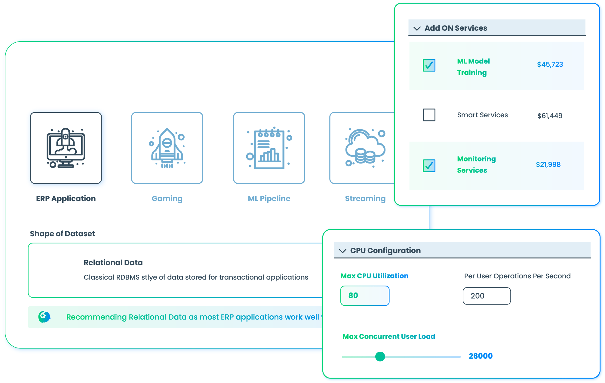Uncheck the Monitoring Services checkbox
Screen dimensions: 605x383
coord(429,166)
